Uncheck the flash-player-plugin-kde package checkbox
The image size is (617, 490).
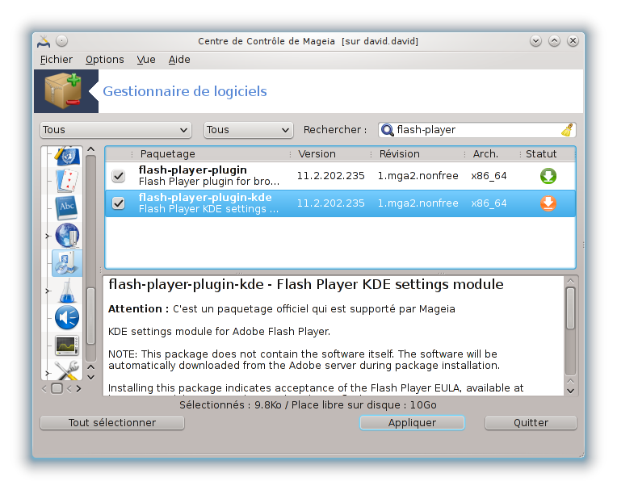coord(118,203)
